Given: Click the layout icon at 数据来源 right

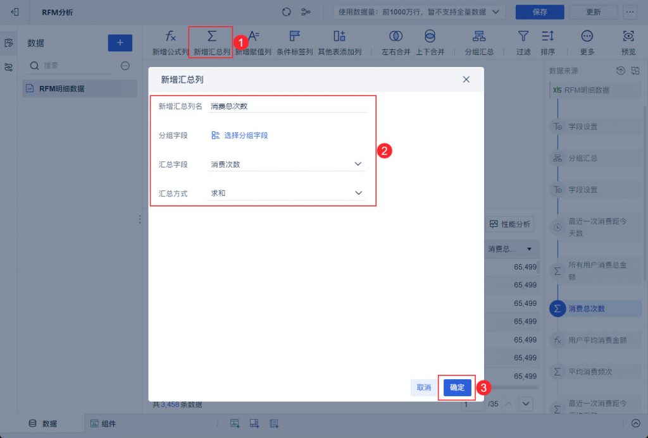Looking at the screenshot, I should 635,71.
